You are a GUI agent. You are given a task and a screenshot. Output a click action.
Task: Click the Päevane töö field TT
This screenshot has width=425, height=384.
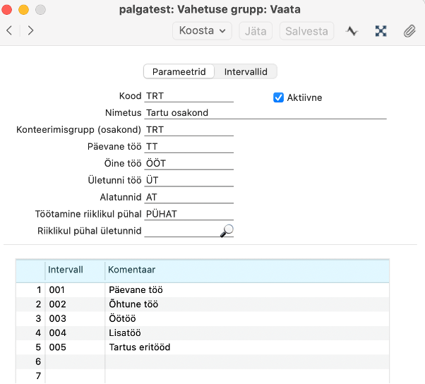(x=188, y=147)
